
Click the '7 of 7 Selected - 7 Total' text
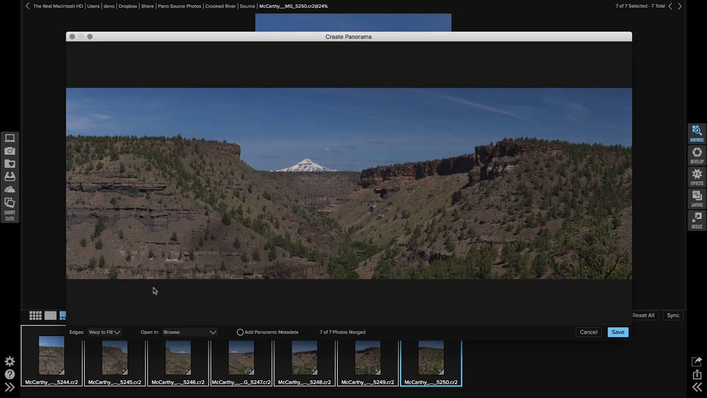[640, 6]
